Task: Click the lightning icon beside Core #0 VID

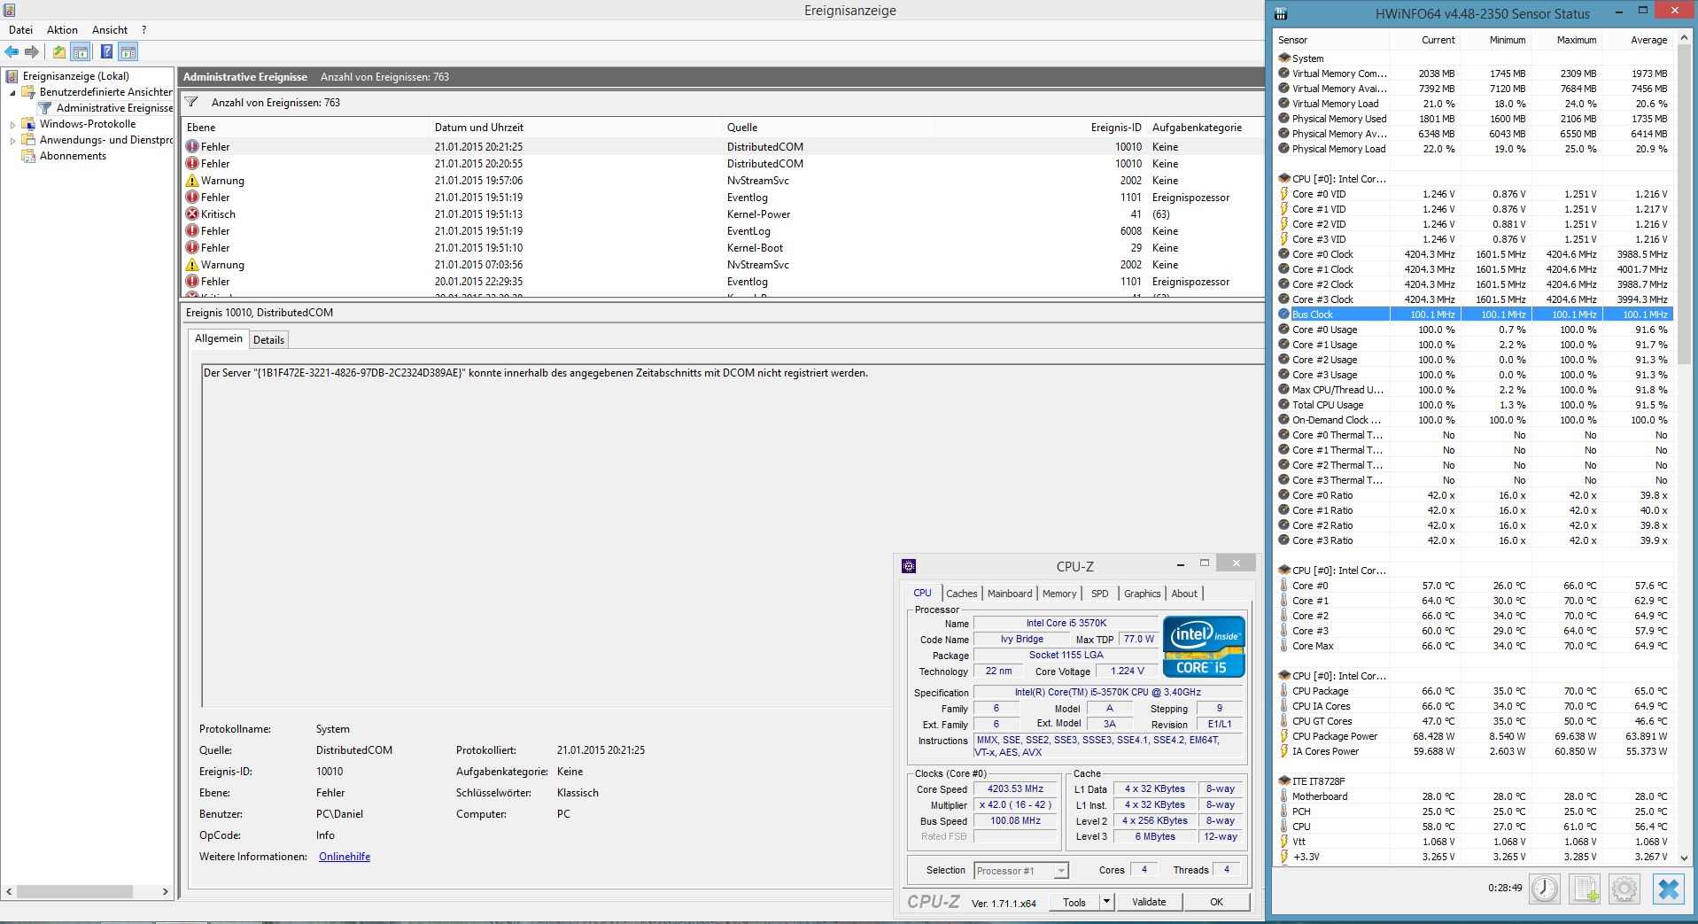Action: coord(1283,194)
